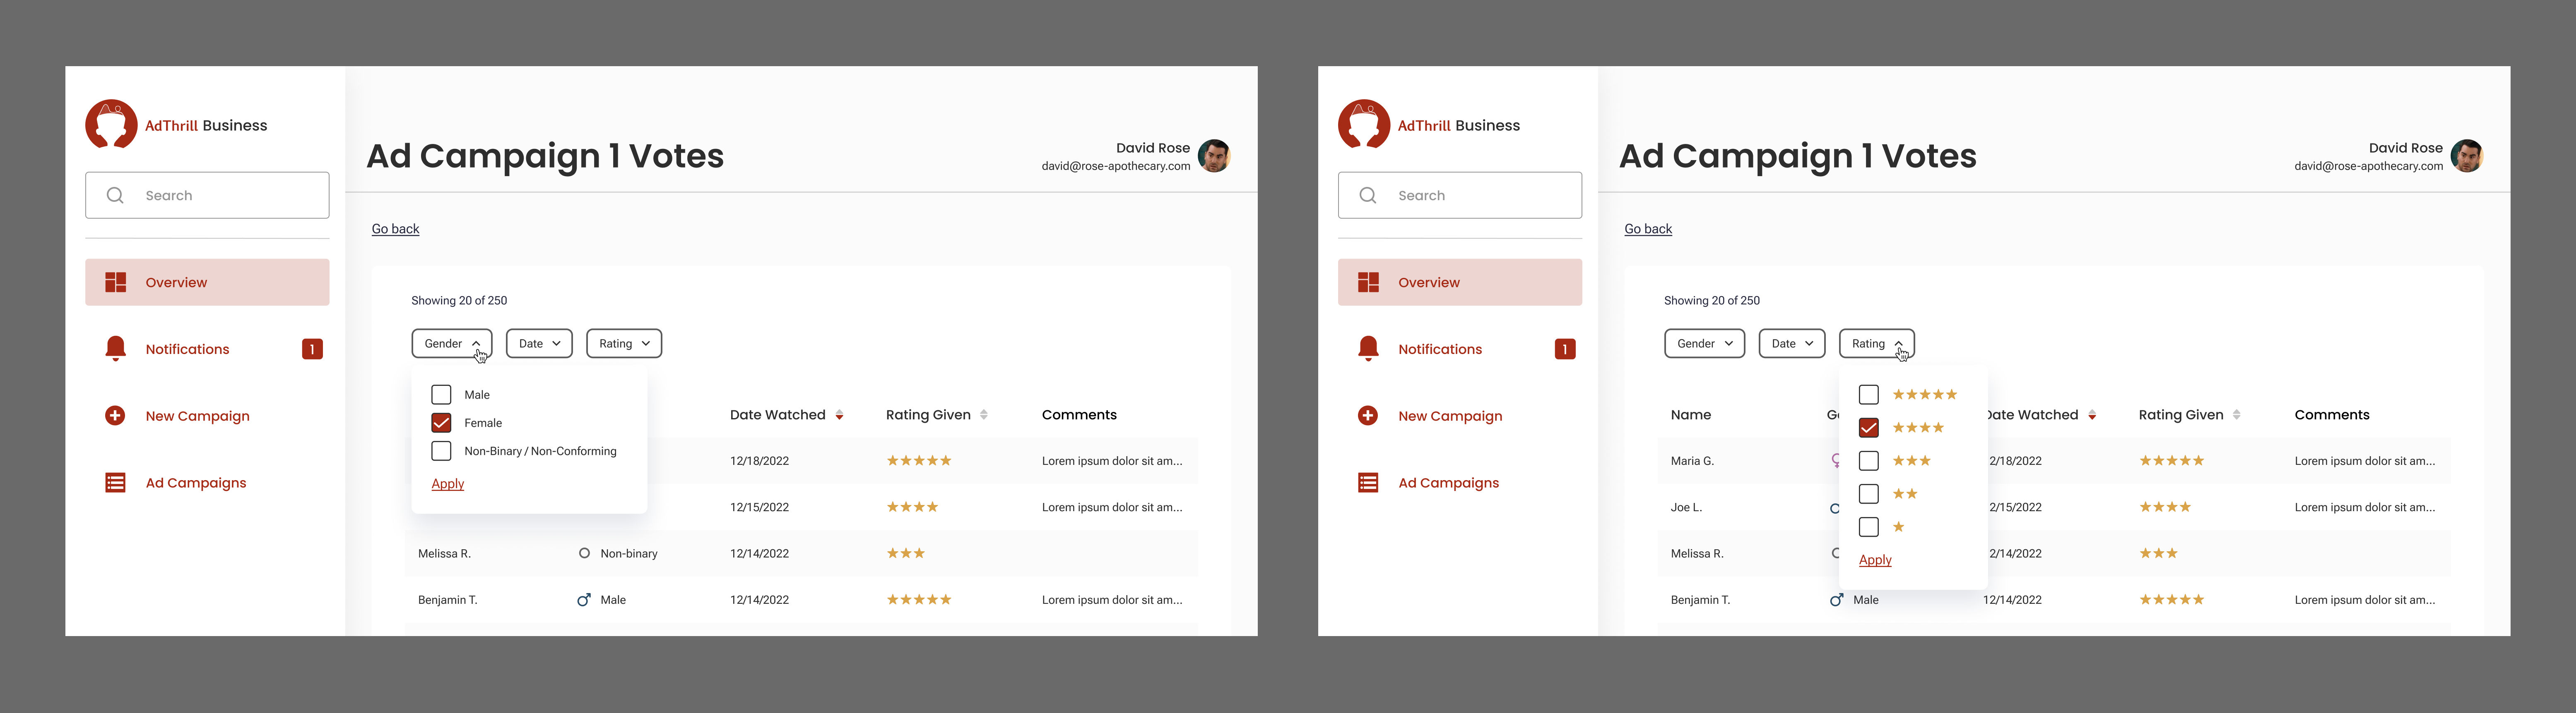Click the Overview grid icon in left screen
2576x713 pixels.
(116, 282)
